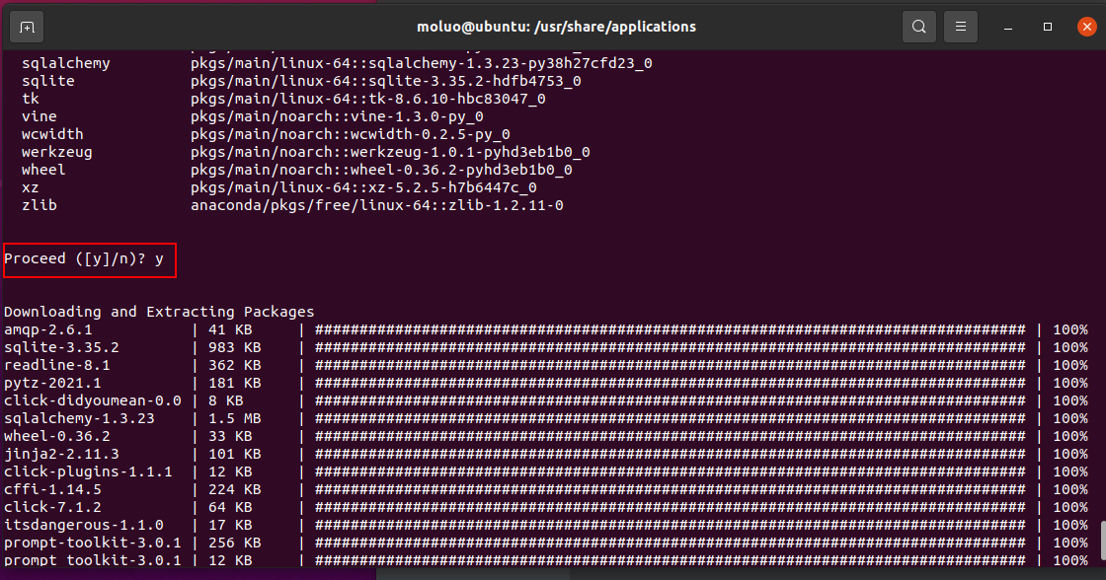Click 'amqp-2.6.1' in the download list
This screenshot has width=1106, height=580.
(48, 329)
